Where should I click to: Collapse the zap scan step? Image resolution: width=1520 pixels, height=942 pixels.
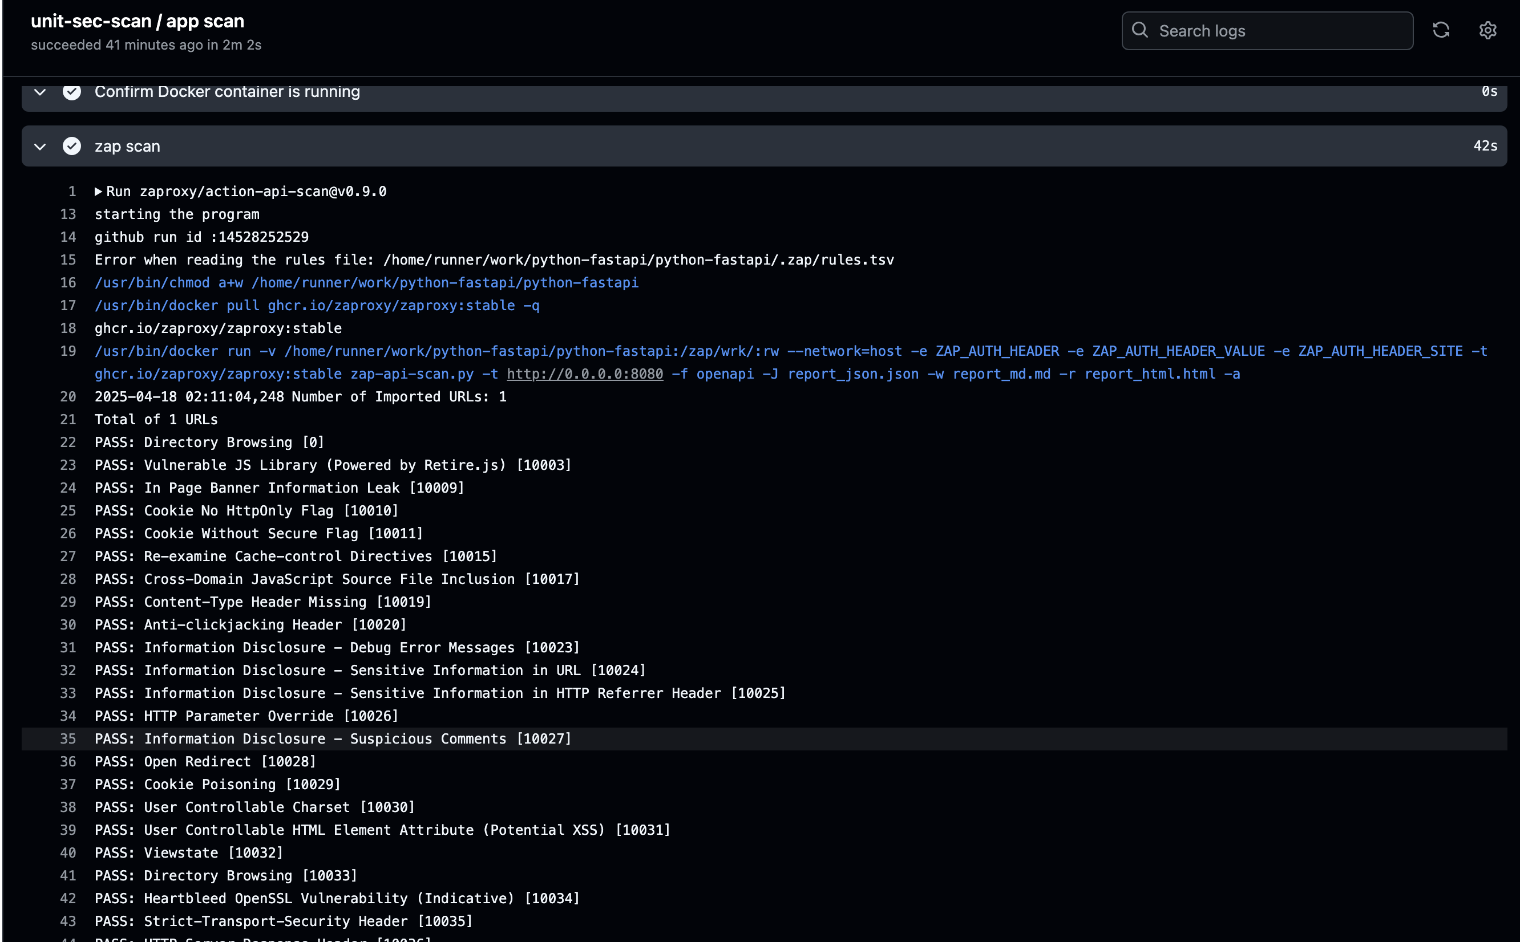coord(40,147)
